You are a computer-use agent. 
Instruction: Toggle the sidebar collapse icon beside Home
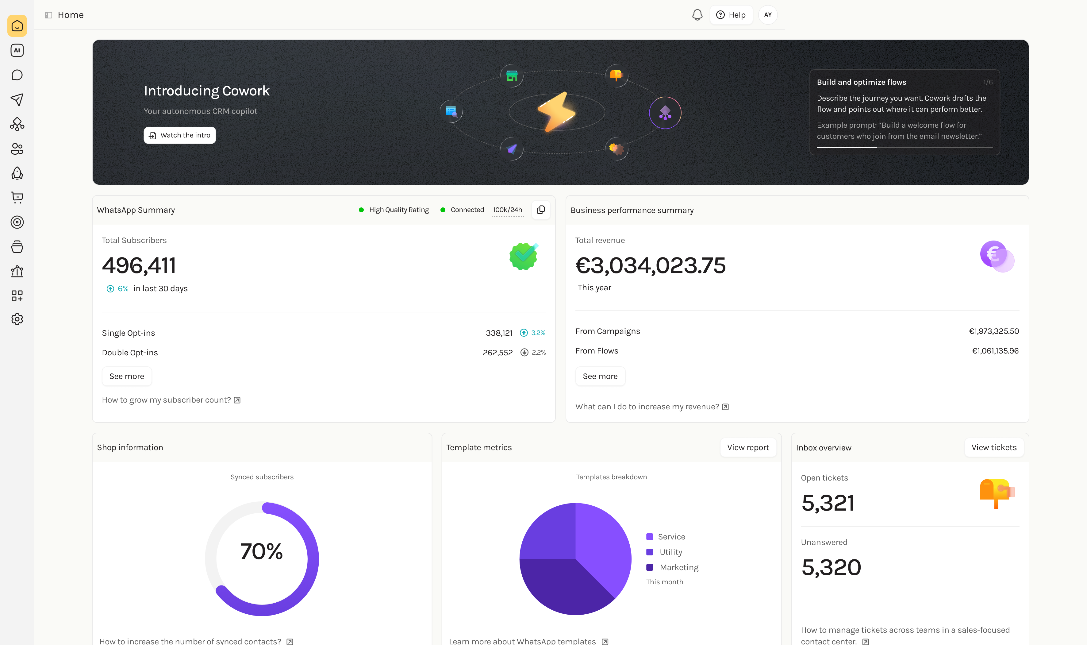pyautogui.click(x=48, y=15)
